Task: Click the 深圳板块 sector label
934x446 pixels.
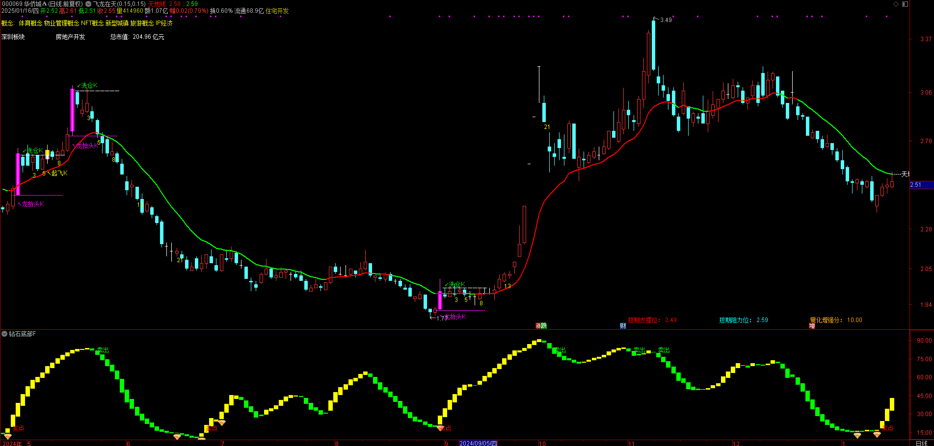Action: (x=13, y=37)
